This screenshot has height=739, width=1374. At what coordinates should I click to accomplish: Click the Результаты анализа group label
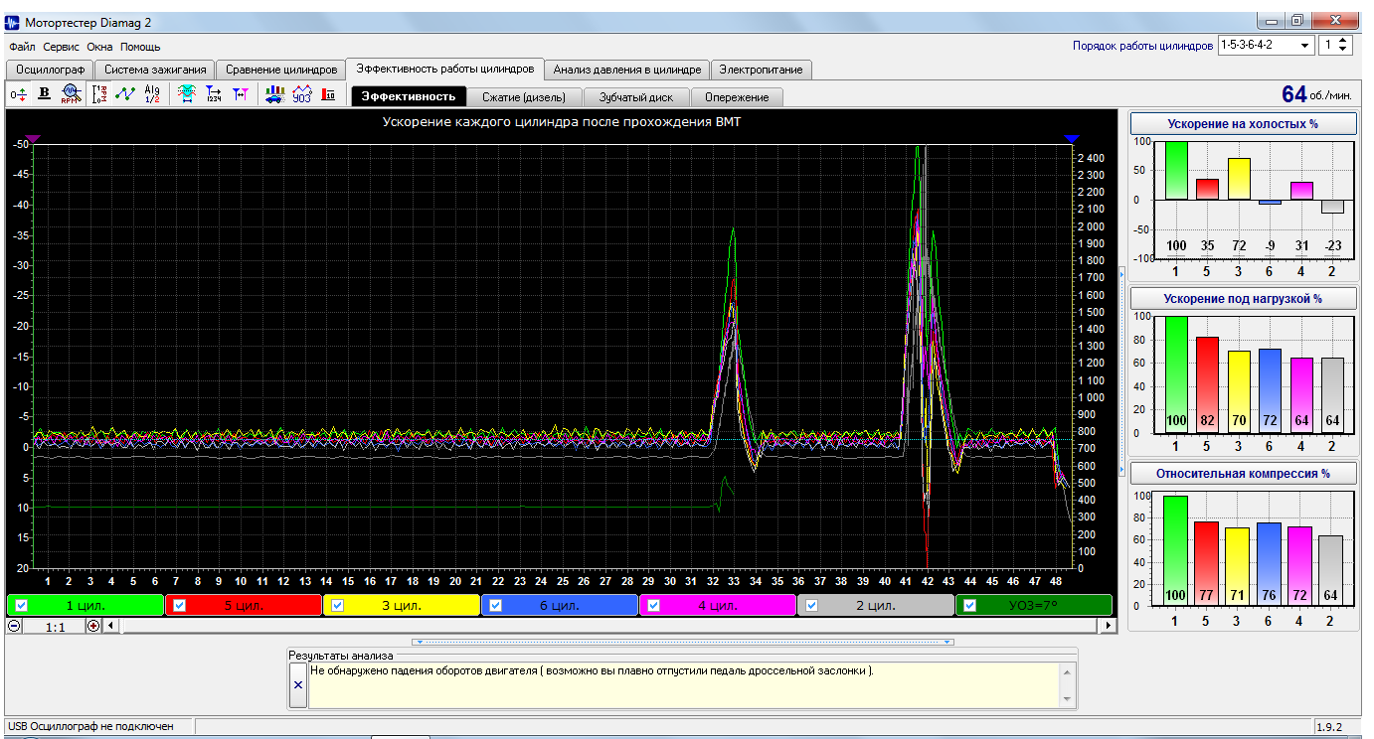pos(341,655)
